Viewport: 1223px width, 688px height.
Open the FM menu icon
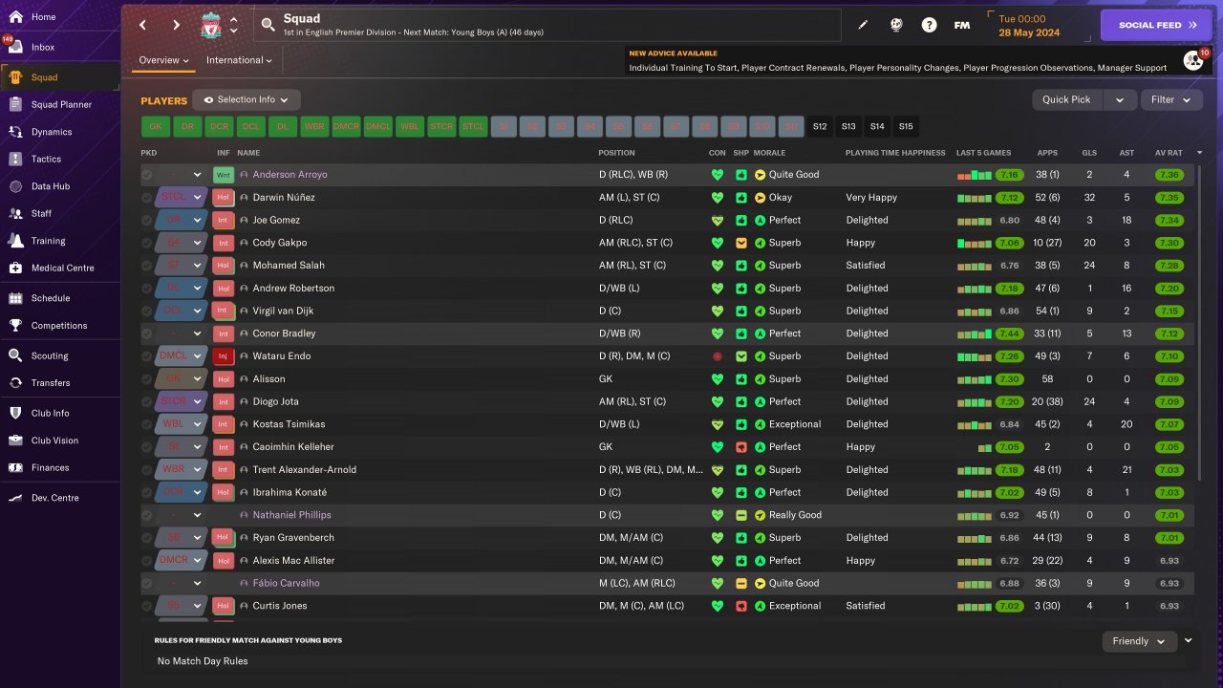(962, 25)
